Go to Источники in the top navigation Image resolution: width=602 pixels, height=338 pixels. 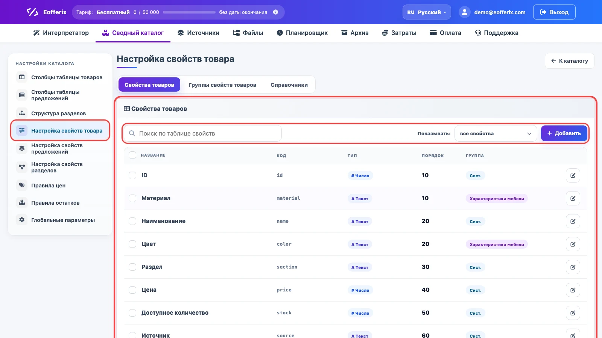coord(198,33)
